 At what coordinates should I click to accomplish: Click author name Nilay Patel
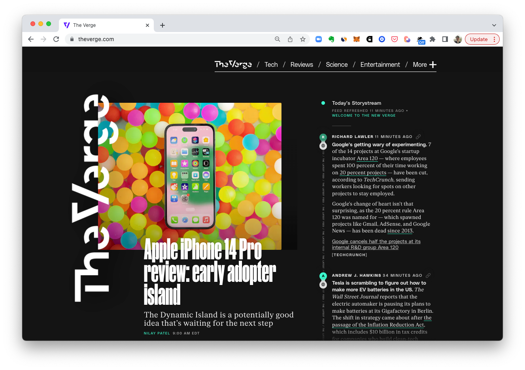pos(157,333)
